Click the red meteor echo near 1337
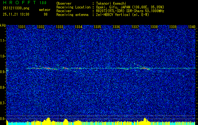The width and height of the screenshot is (198, 125). 145,68
